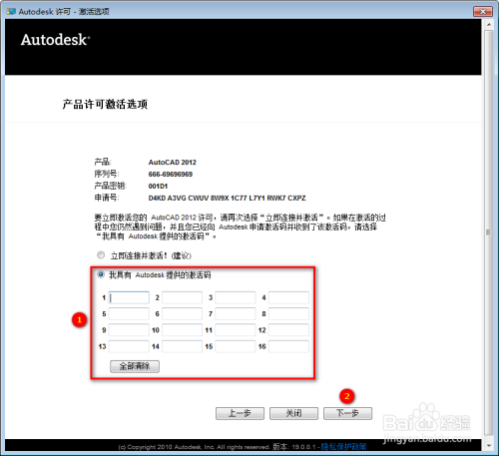The height and width of the screenshot is (456, 499).
Task: Select 我具有 Autodesk 提供的激活码 radio option
Action: [101, 274]
